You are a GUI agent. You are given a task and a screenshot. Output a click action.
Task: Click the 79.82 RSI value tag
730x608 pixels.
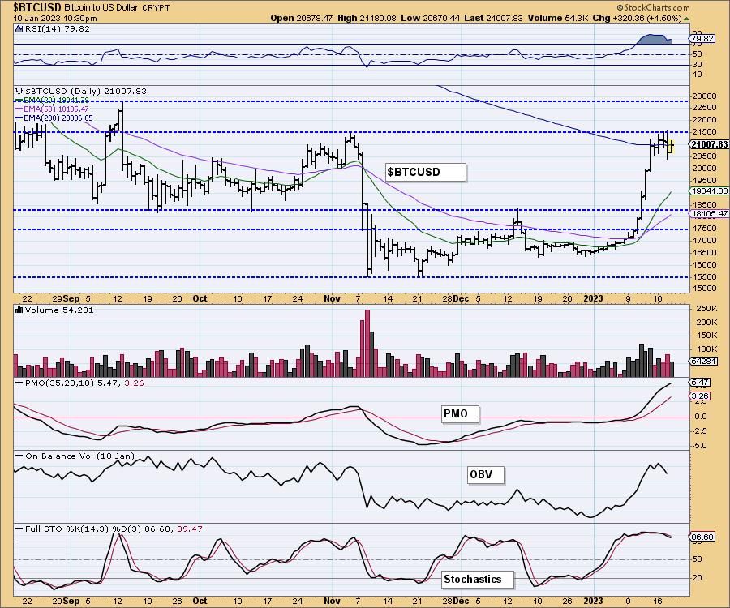(x=703, y=39)
